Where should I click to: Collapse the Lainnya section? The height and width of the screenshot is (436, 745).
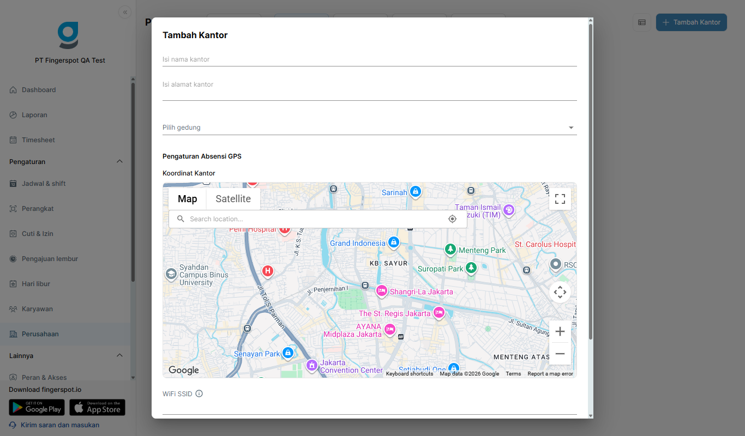coord(120,356)
